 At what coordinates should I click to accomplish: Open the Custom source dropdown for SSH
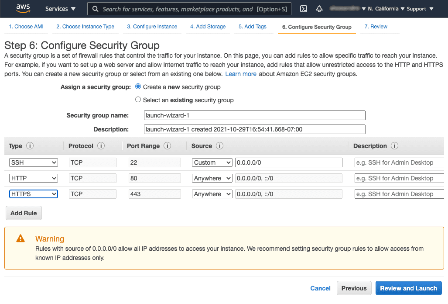click(x=212, y=162)
